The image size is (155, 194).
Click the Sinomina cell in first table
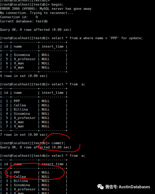click(x=22, y=55)
